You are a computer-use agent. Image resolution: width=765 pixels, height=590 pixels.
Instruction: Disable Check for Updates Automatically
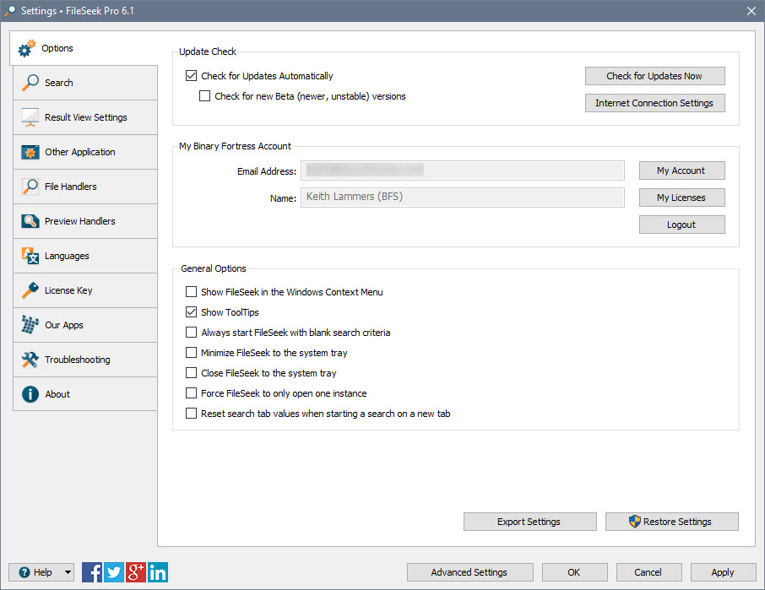191,76
